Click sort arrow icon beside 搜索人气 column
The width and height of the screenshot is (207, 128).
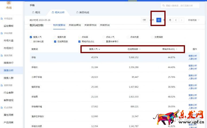coord(99,49)
